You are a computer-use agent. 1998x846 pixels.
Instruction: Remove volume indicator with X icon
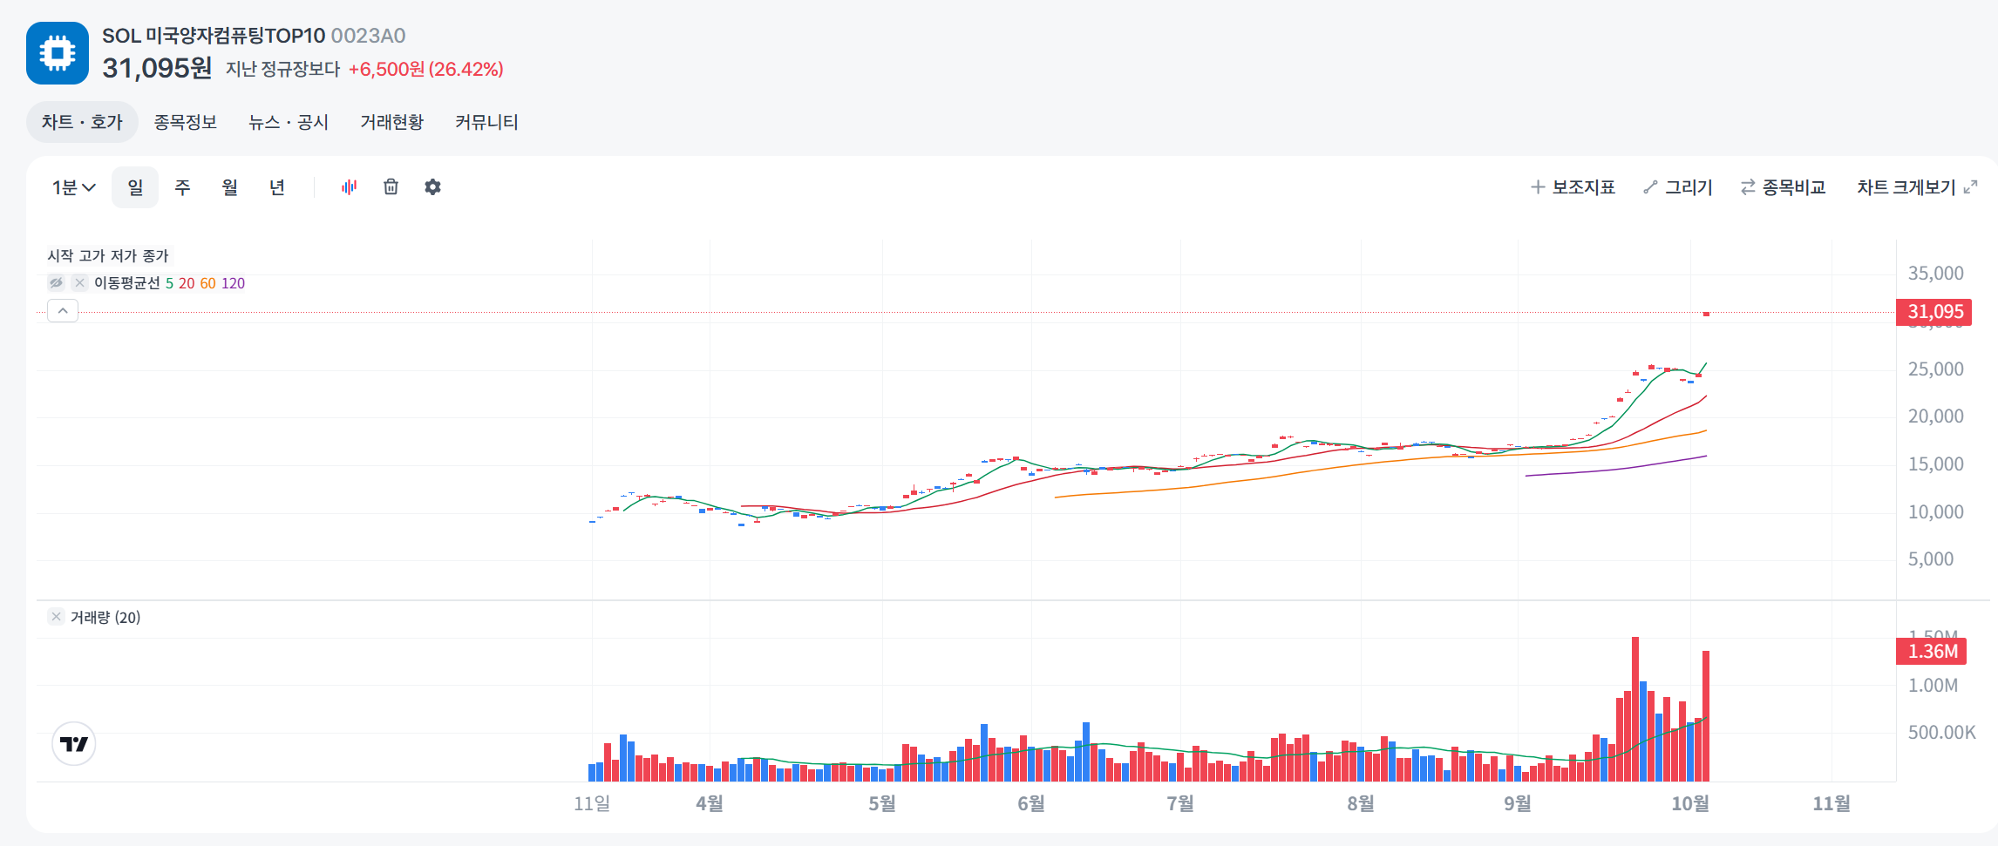[x=56, y=617]
